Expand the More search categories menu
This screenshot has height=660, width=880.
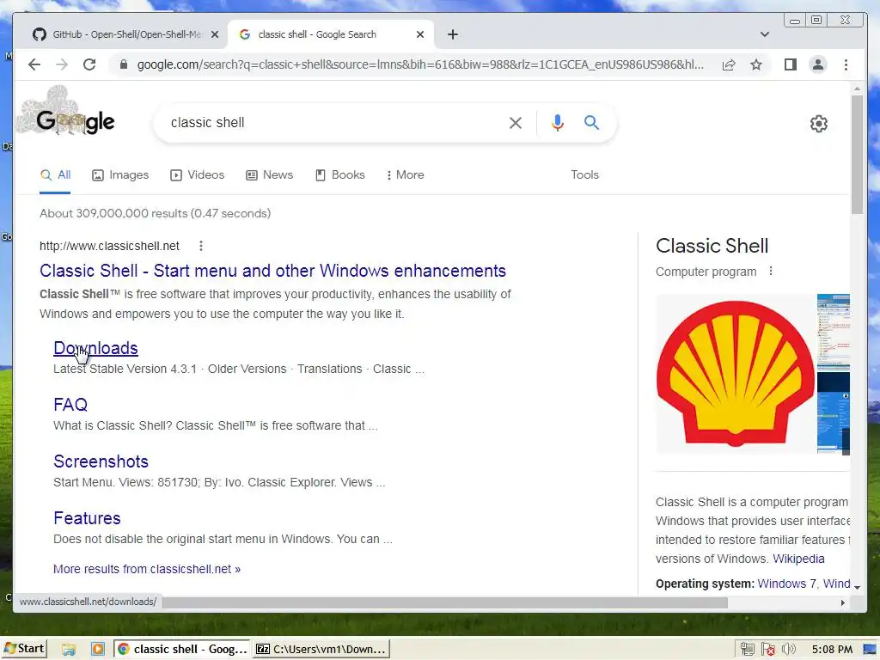pyautogui.click(x=405, y=175)
